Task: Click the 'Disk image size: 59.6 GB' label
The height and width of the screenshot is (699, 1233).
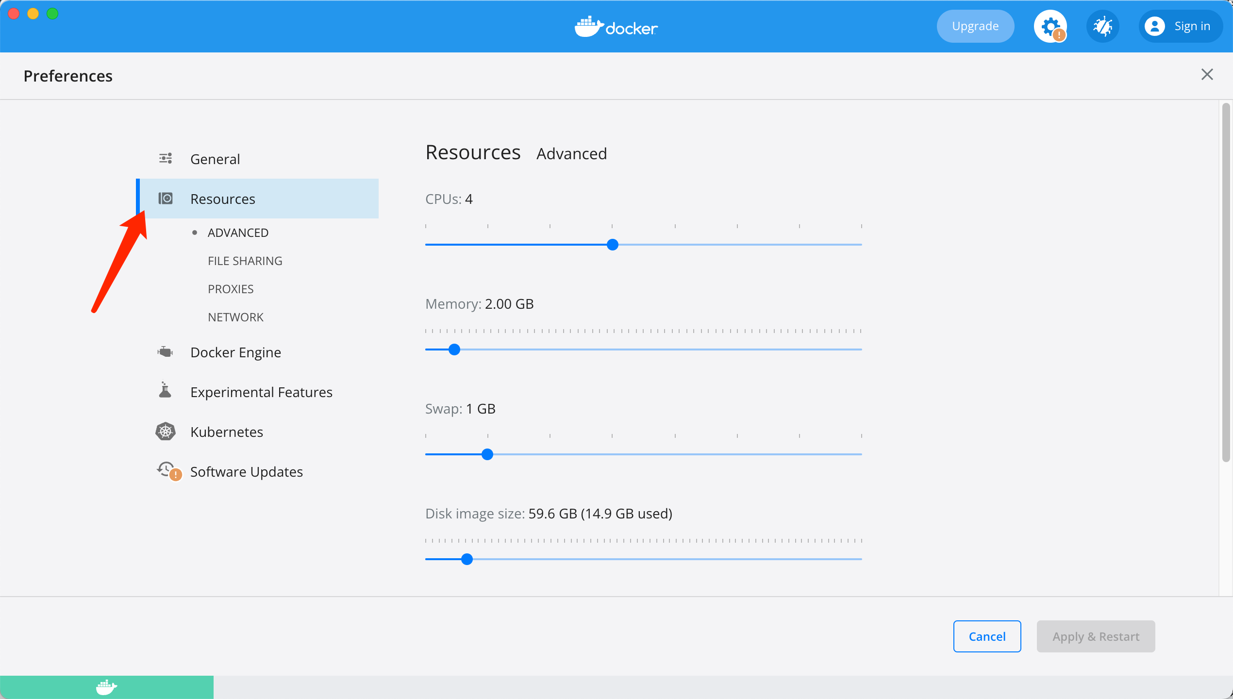Action: tap(549, 514)
